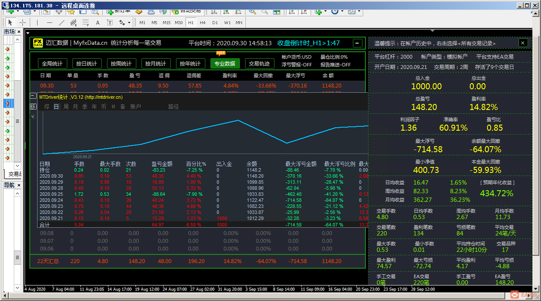Open the 全局统计 tab
541x301 pixels.
(x=53, y=63)
